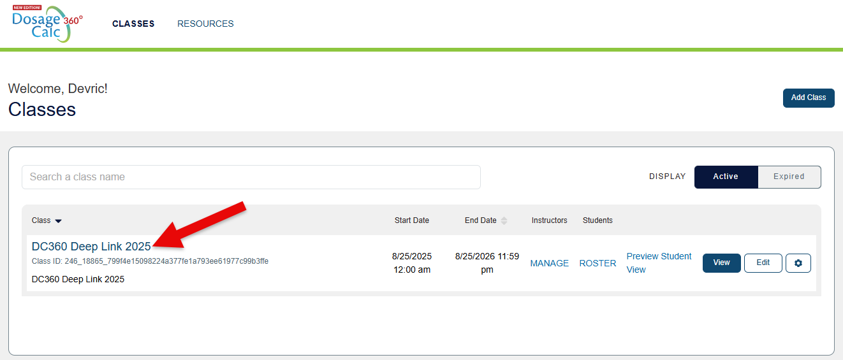Open the Resources navigation tab
The height and width of the screenshot is (360, 843).
coord(205,24)
